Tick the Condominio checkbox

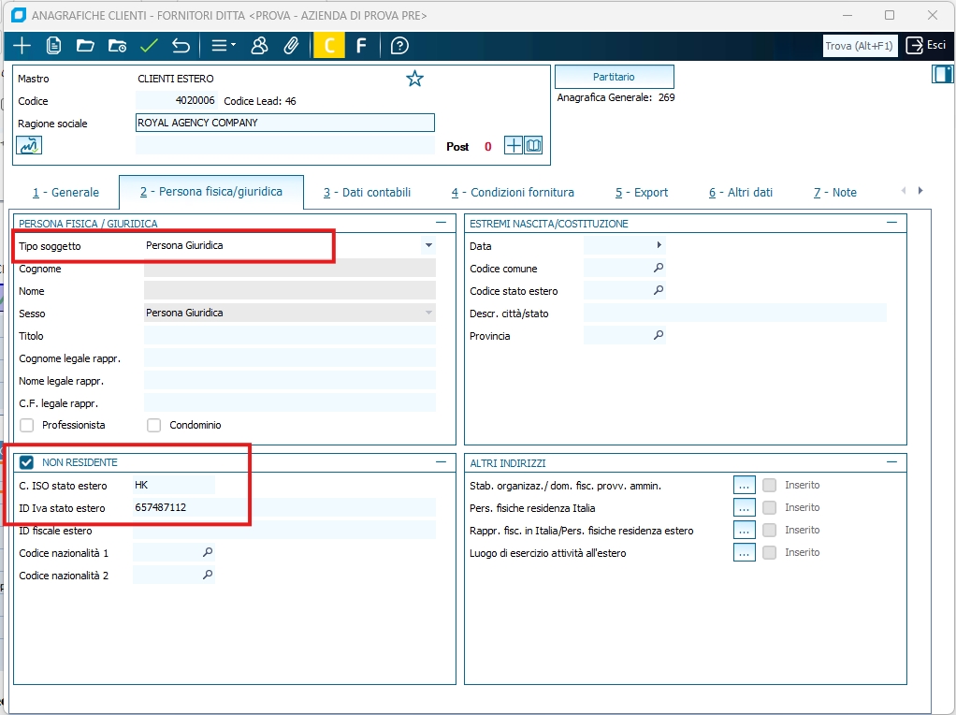coord(154,425)
